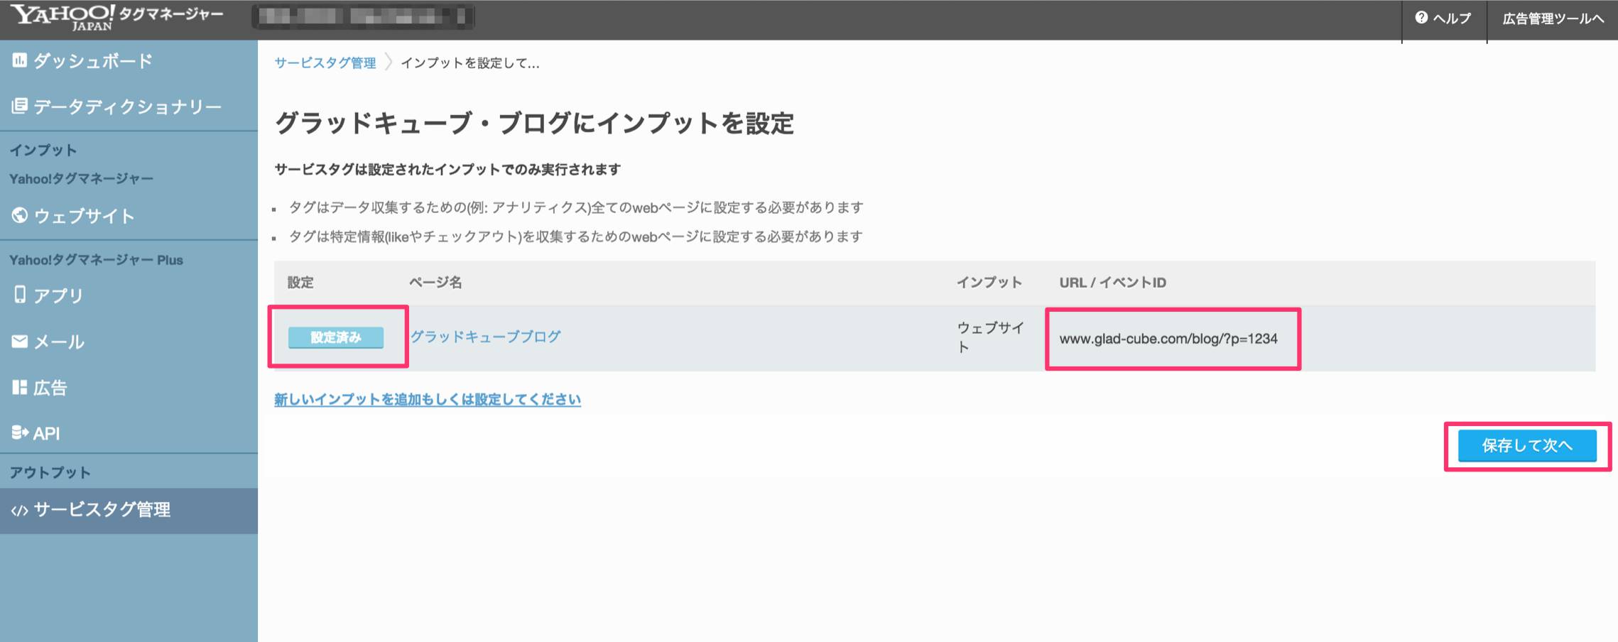Go to サービスタグ管理 breadcrumb link
Viewport: 1618px width, 642px height.
tap(325, 62)
